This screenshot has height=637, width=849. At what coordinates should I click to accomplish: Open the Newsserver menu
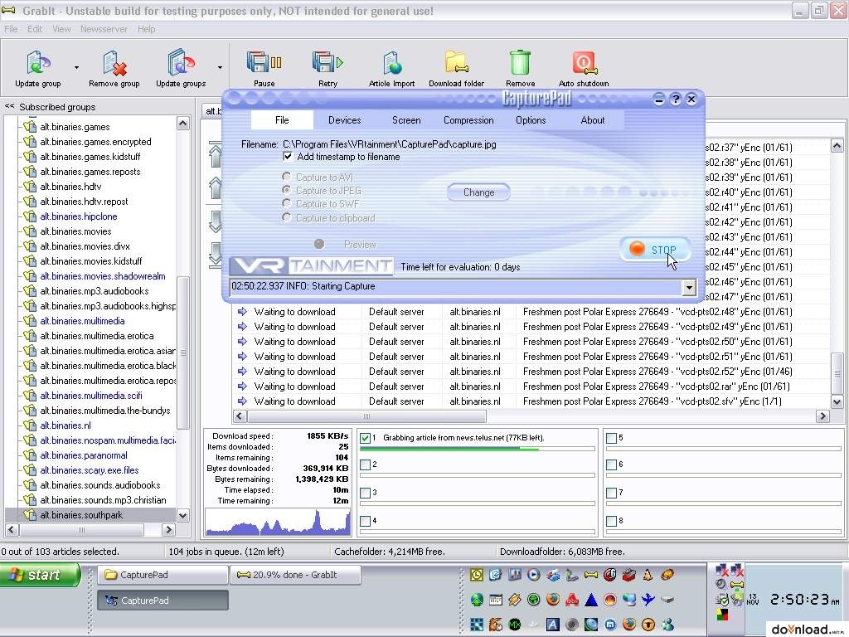tap(104, 29)
